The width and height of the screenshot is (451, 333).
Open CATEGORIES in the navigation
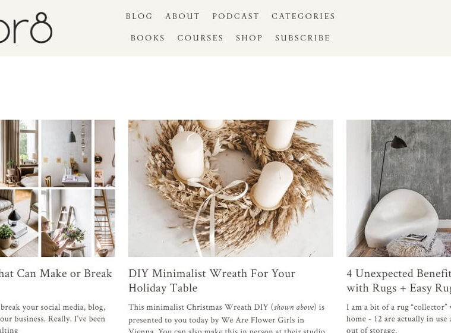(x=303, y=16)
